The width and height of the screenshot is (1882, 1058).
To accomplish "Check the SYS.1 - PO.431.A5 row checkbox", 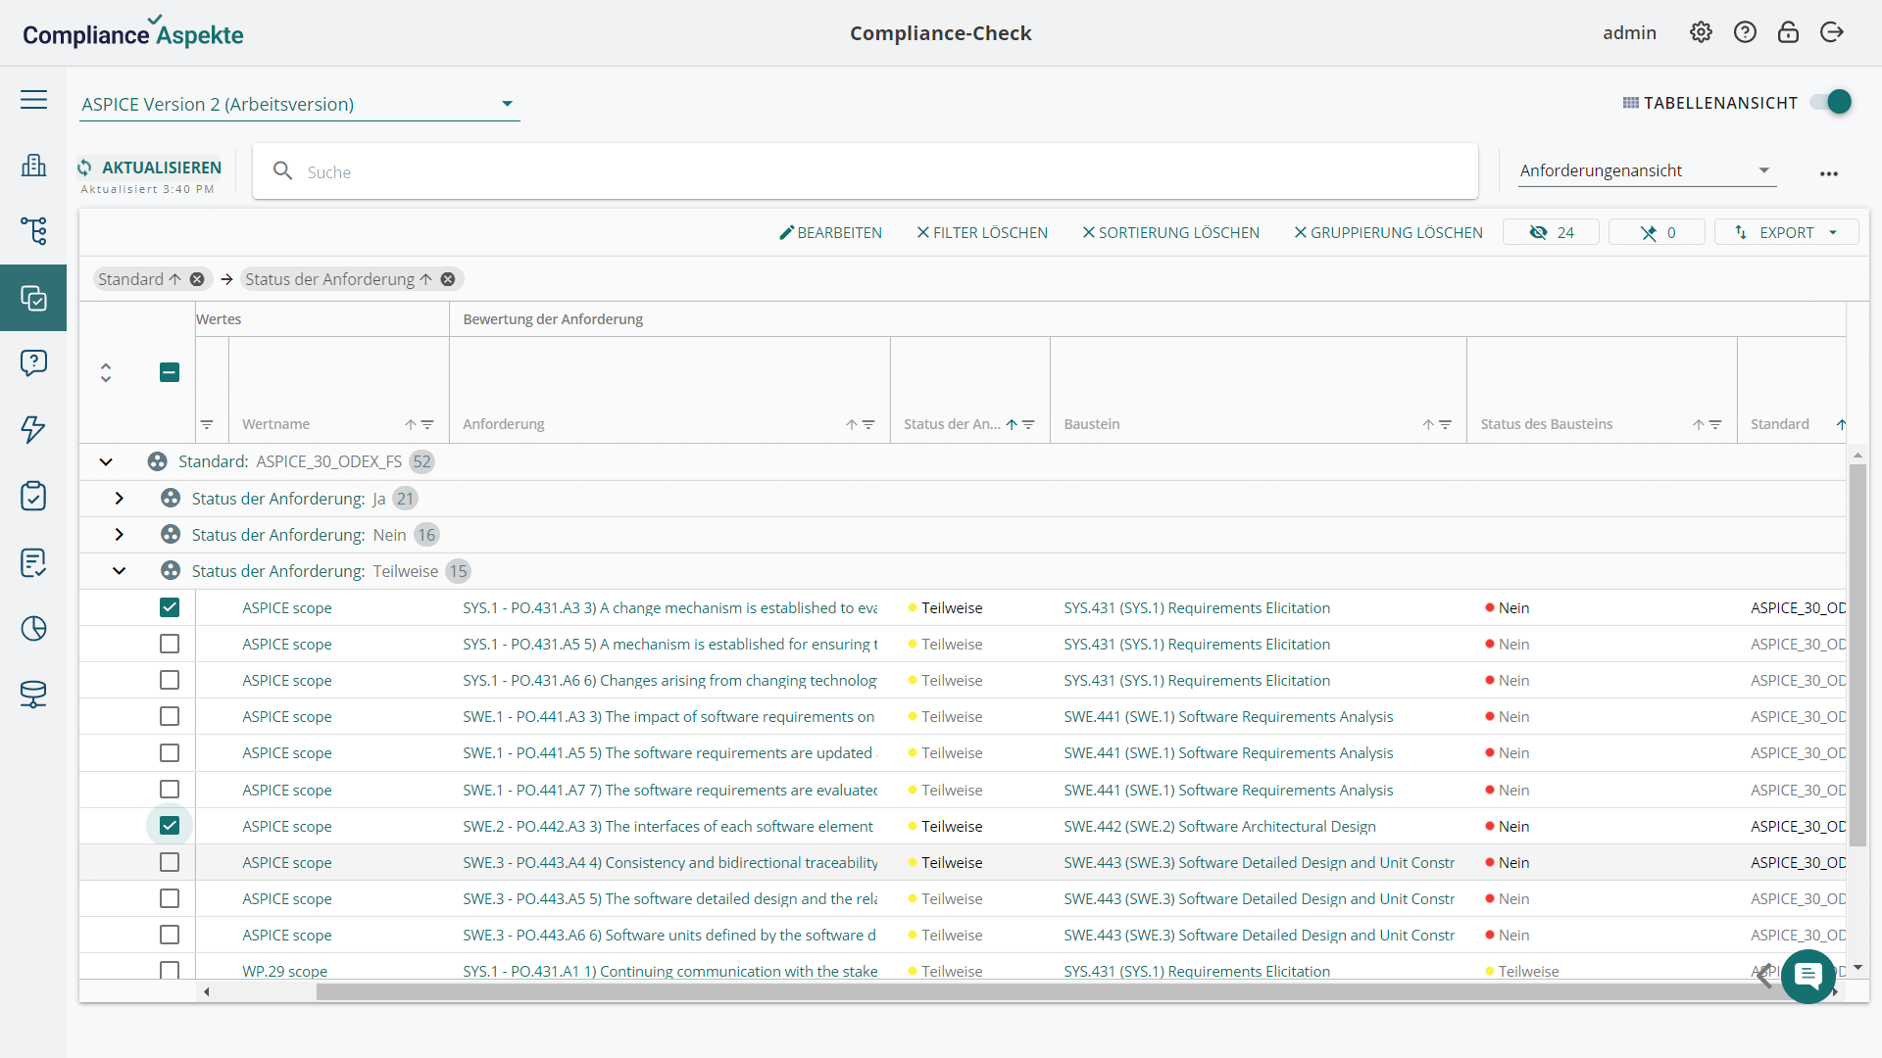I will pos(170,644).
